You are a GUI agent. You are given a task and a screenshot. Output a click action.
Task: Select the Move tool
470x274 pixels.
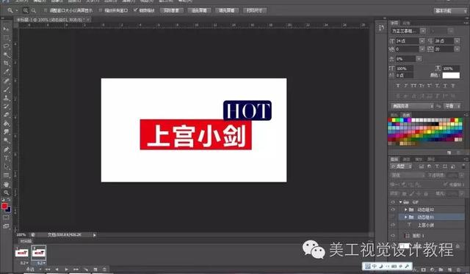click(x=6, y=29)
